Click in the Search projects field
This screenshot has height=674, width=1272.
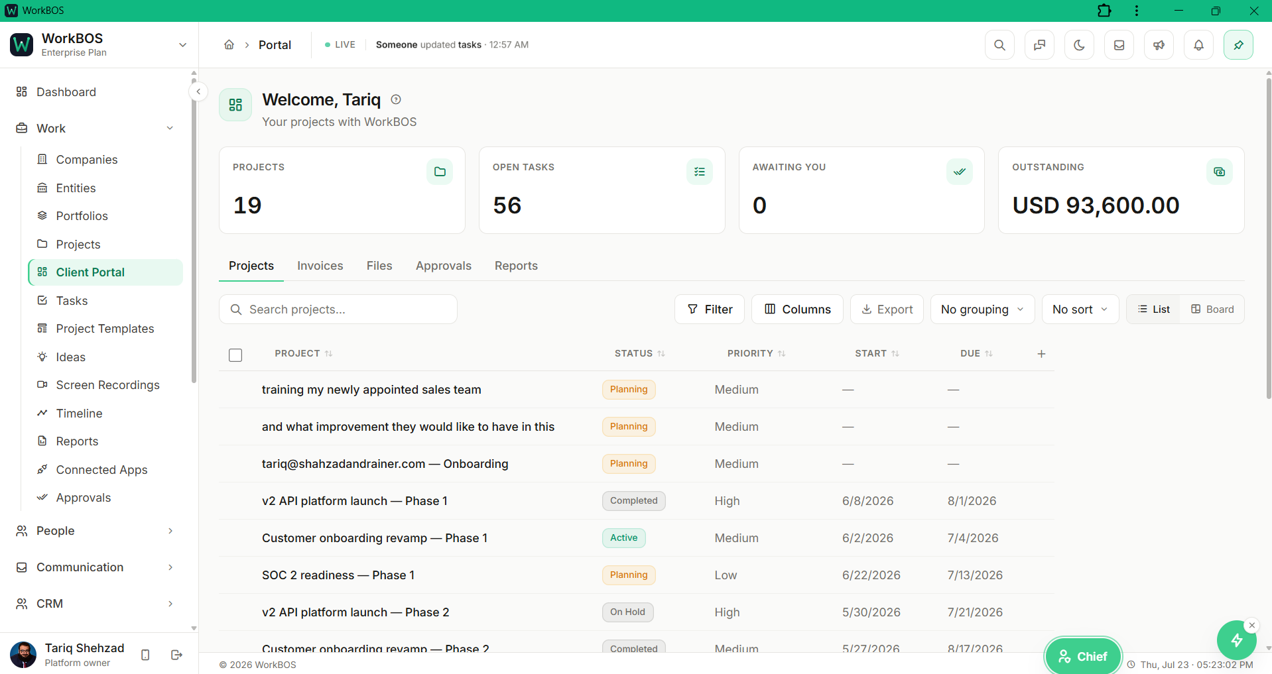(338, 309)
